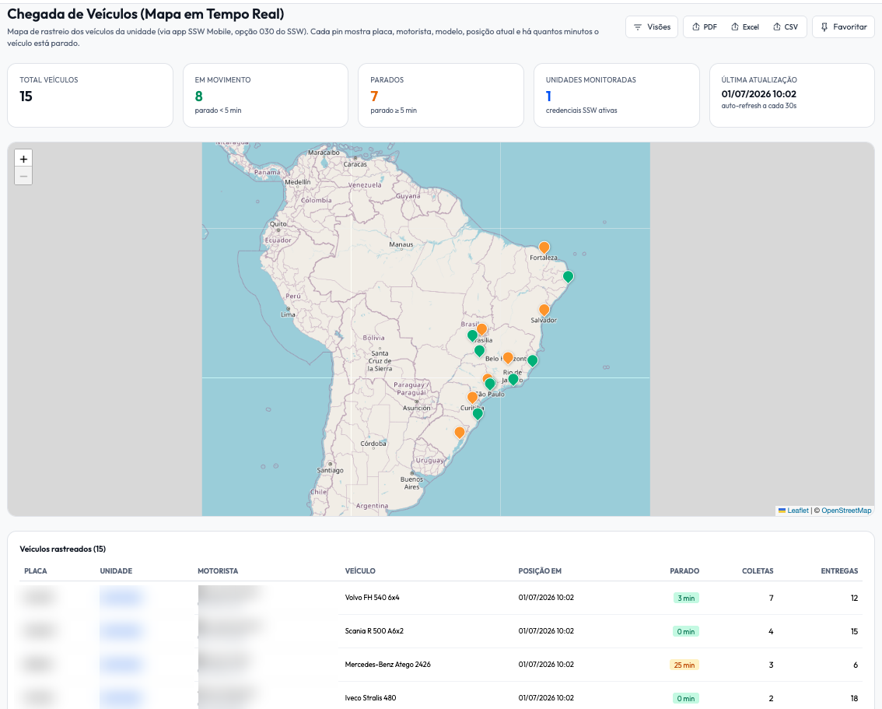The height and width of the screenshot is (709, 882).
Task: Select the southernmost orange pin near Uruguay
Action: tap(460, 433)
